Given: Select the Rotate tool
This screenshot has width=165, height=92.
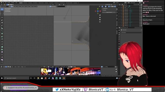Looking at the screenshot, I should tap(2, 17).
